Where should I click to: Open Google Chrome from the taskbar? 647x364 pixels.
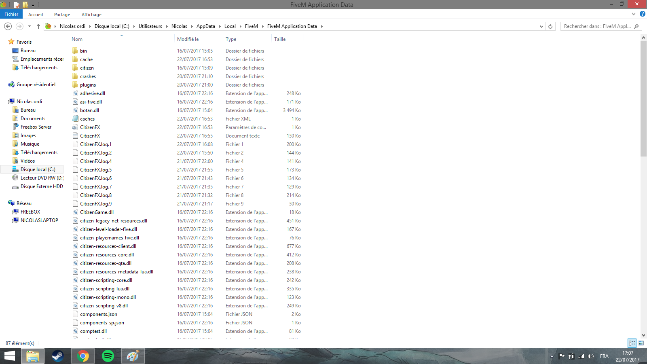[x=83, y=356]
